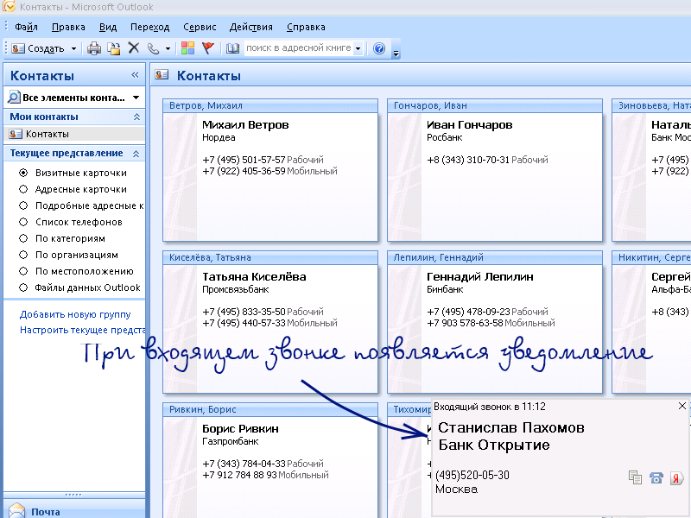Click the Создать new contact button
Viewport: 691px width, 518px height.
[x=38, y=48]
